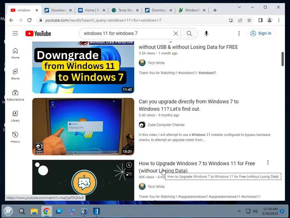Click Add to queue icon on third video
This screenshot has height=218, width=290.
[129, 174]
